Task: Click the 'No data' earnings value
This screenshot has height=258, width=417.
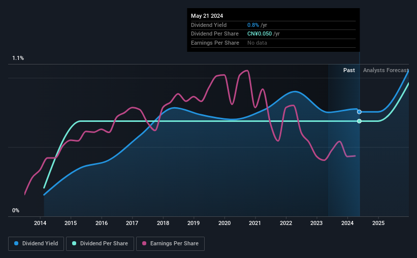Action: pos(257,43)
